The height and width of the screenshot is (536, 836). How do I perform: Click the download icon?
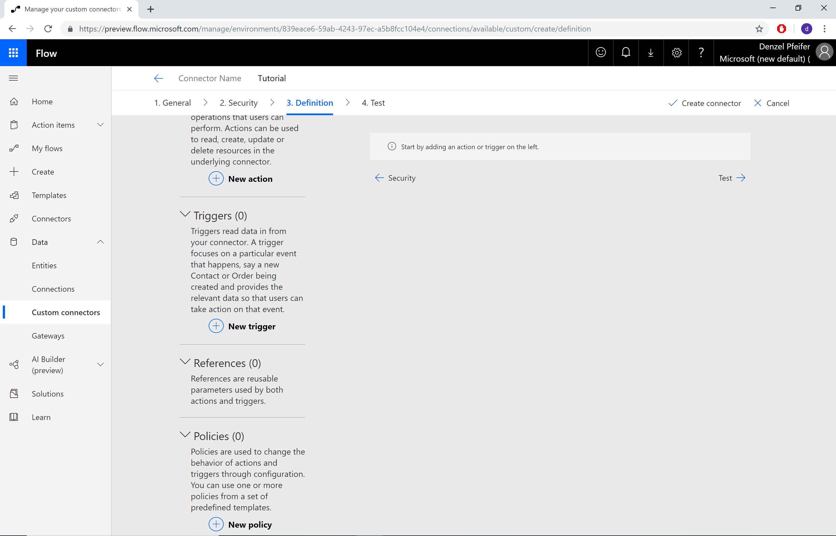pyautogui.click(x=651, y=52)
